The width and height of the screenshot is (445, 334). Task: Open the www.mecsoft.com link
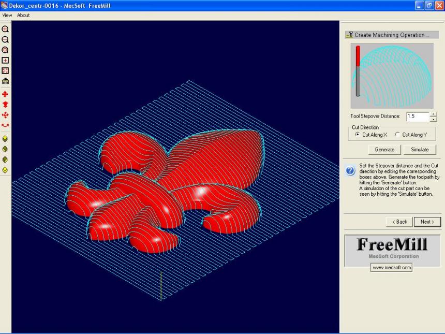[391, 268]
